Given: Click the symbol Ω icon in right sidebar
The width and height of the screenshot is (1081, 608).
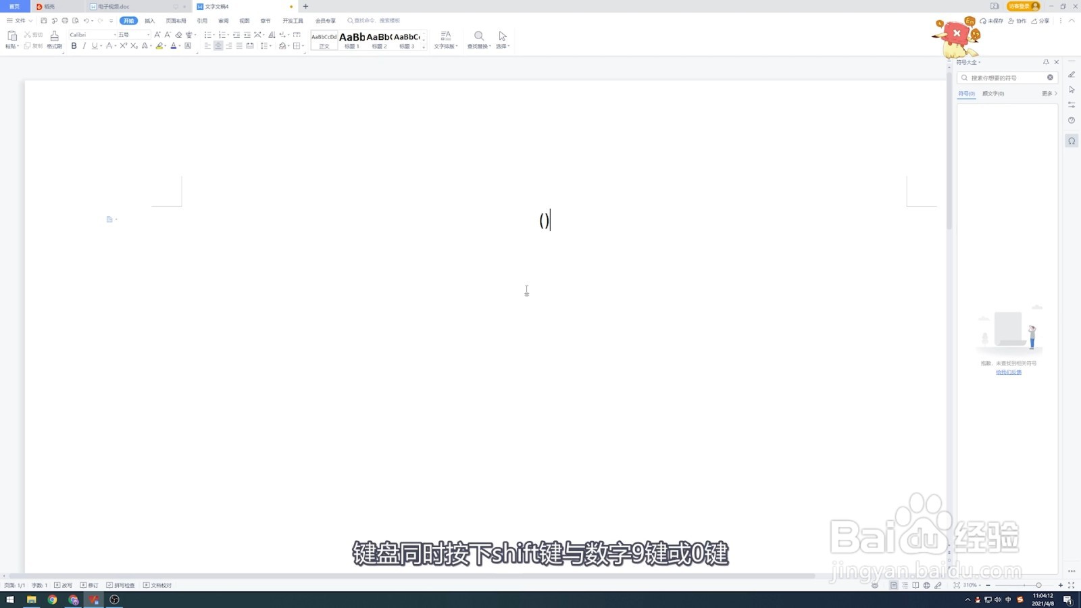Looking at the screenshot, I should click(1072, 141).
